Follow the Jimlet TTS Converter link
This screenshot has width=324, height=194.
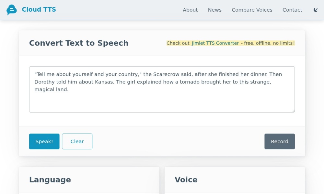[215, 43]
